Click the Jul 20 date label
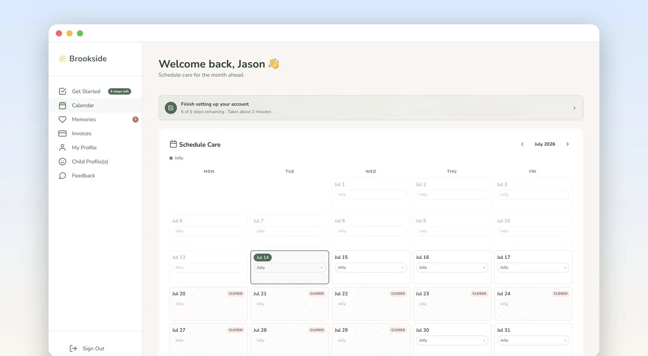 [179, 294]
